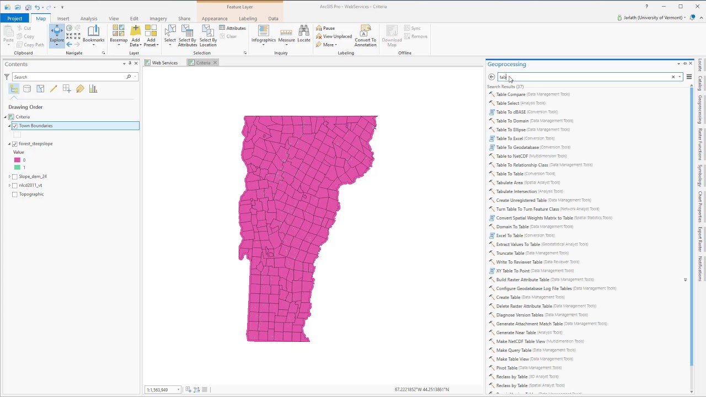This screenshot has width=706, height=397.
Task: Open the Project tab
Action: (x=15, y=18)
